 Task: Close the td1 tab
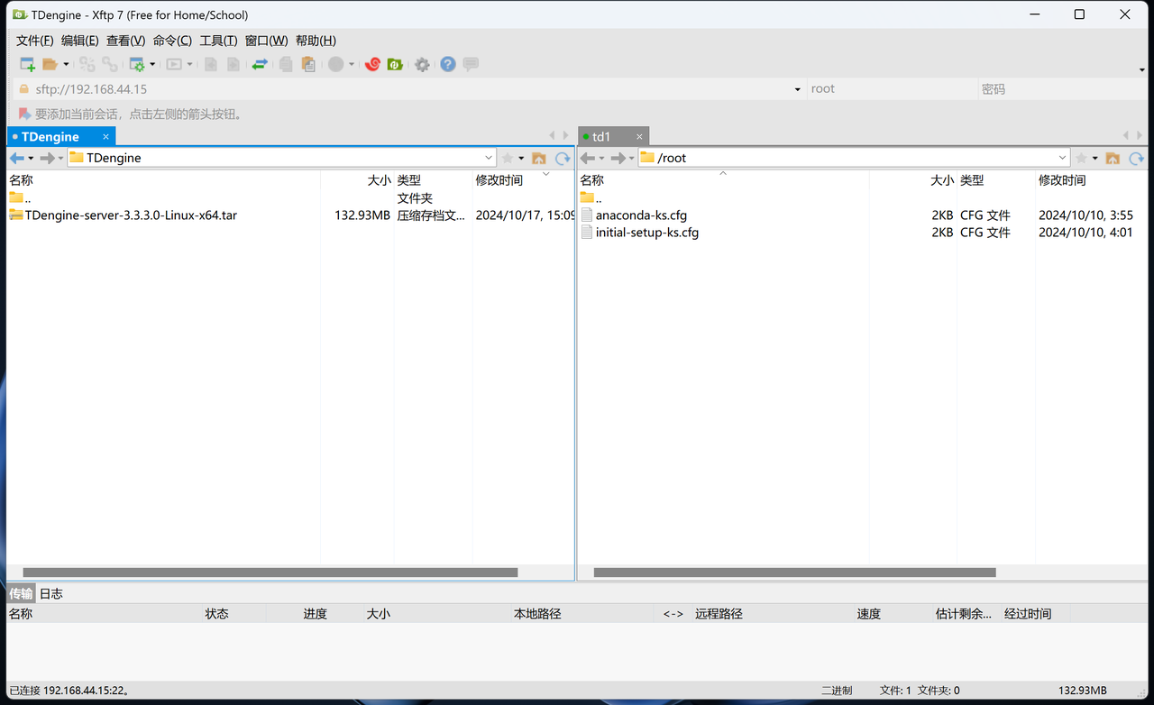coord(640,137)
